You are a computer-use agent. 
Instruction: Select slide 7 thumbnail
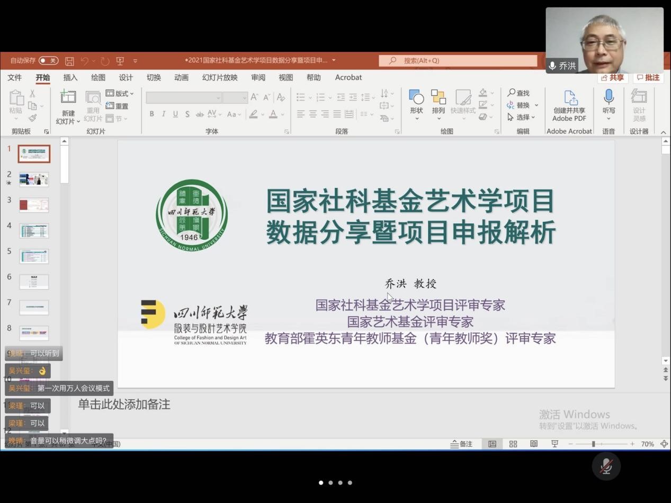point(34,308)
